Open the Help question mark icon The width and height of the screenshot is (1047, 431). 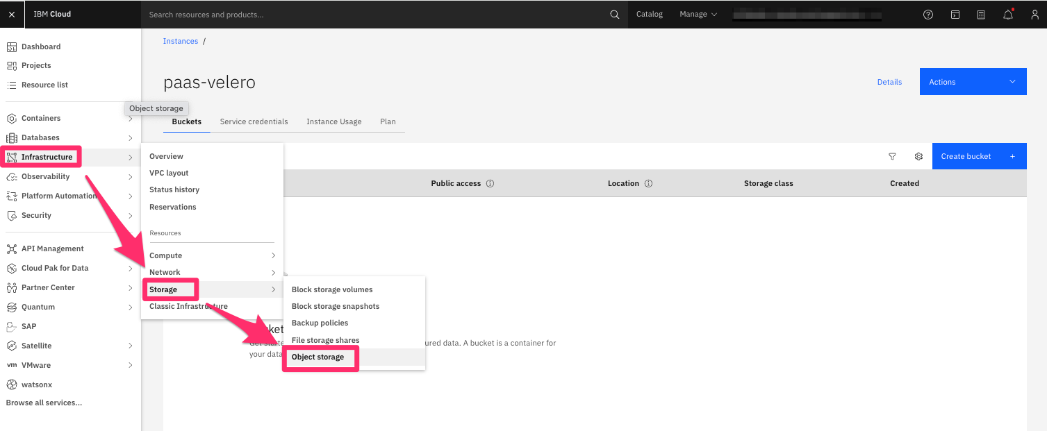[x=928, y=14]
